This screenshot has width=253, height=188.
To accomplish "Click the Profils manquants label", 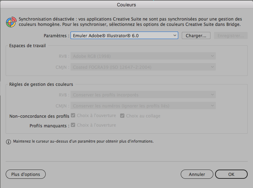I will pos(49,126).
